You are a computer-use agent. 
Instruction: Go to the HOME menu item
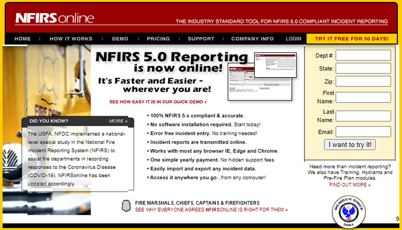(23, 39)
